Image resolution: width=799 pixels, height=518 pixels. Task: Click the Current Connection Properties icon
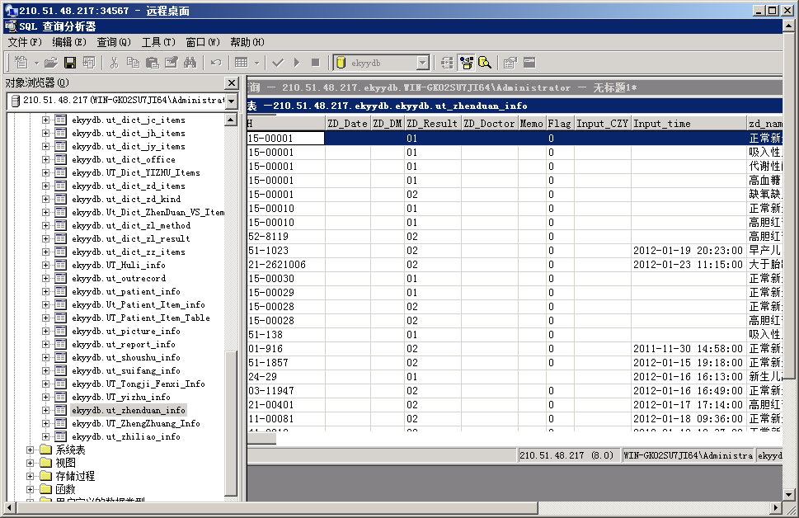[x=510, y=63]
